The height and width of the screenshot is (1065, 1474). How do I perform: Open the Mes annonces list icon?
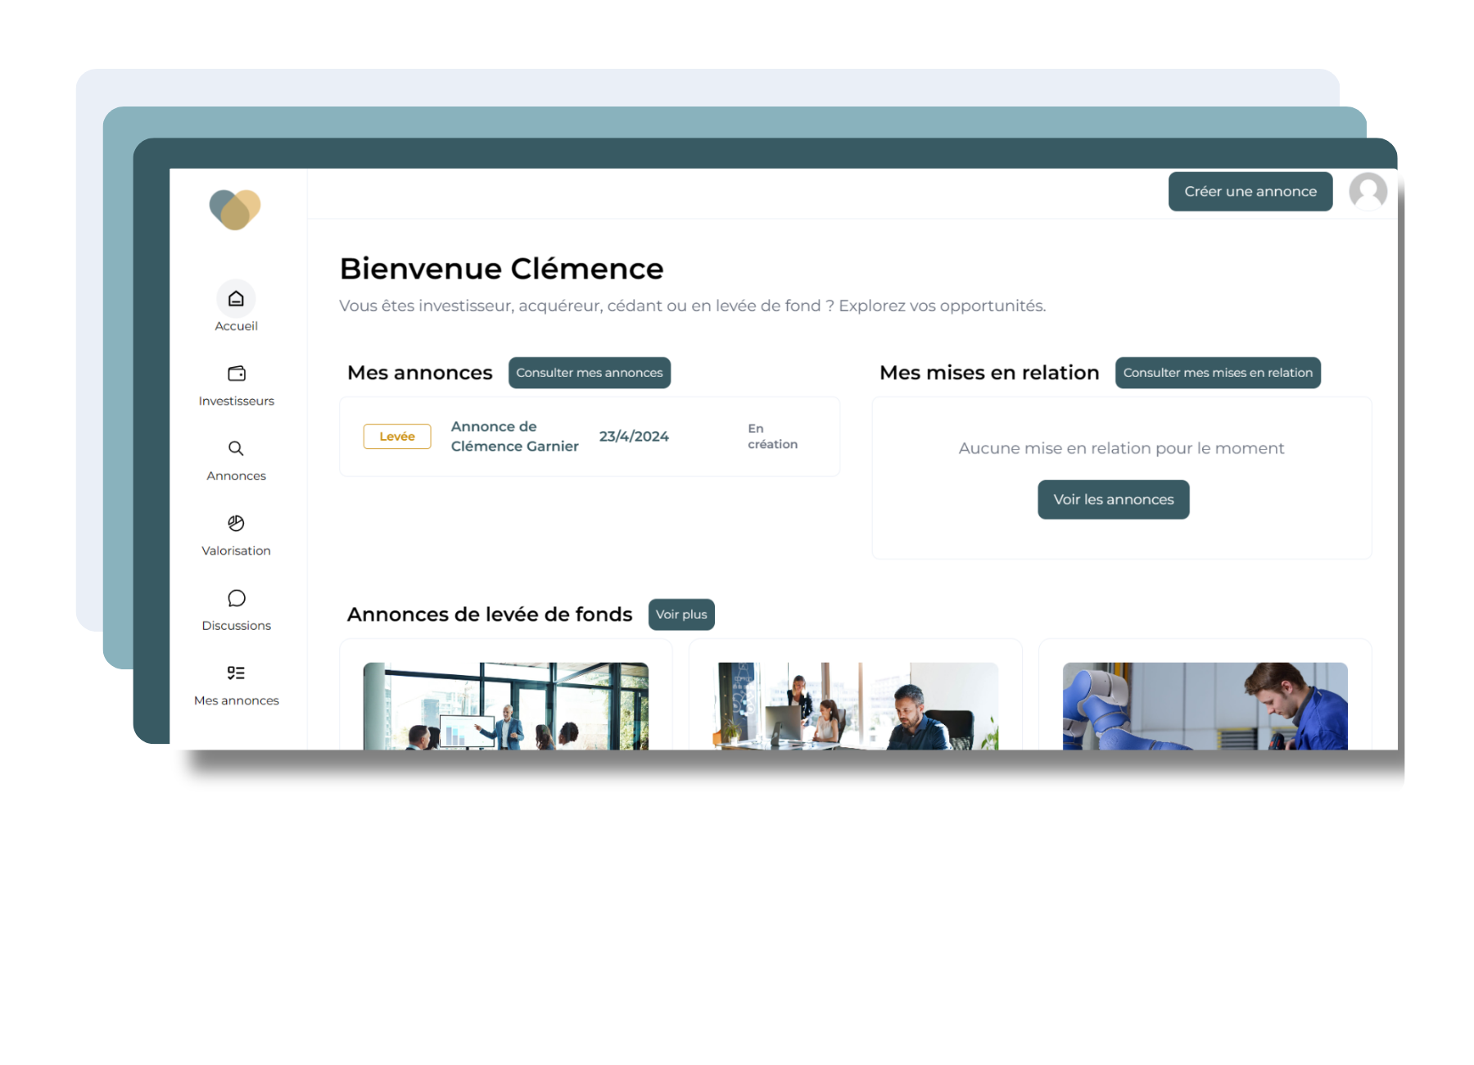pyautogui.click(x=236, y=673)
